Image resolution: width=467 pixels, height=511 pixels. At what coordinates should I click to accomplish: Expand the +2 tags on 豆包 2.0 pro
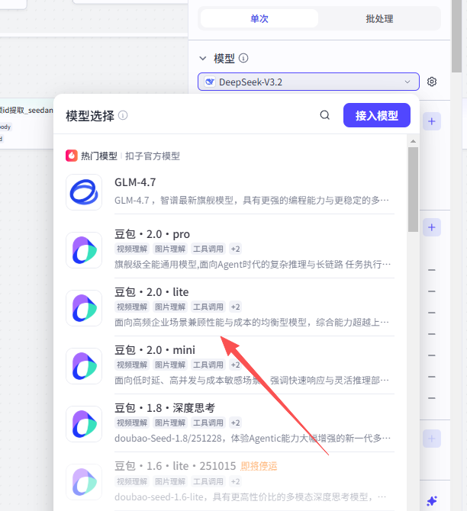[x=235, y=249]
